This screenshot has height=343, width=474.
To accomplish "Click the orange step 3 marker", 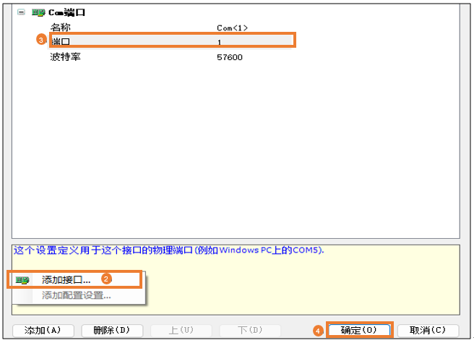I will click(x=40, y=41).
